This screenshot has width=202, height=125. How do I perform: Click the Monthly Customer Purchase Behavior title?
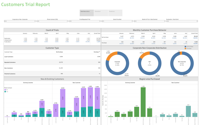coord(150,30)
